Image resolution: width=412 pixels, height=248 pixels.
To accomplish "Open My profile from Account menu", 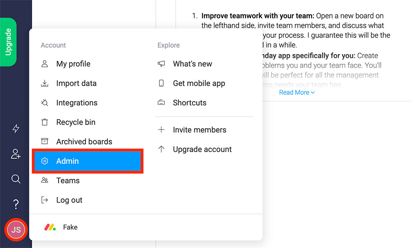I will click(73, 64).
